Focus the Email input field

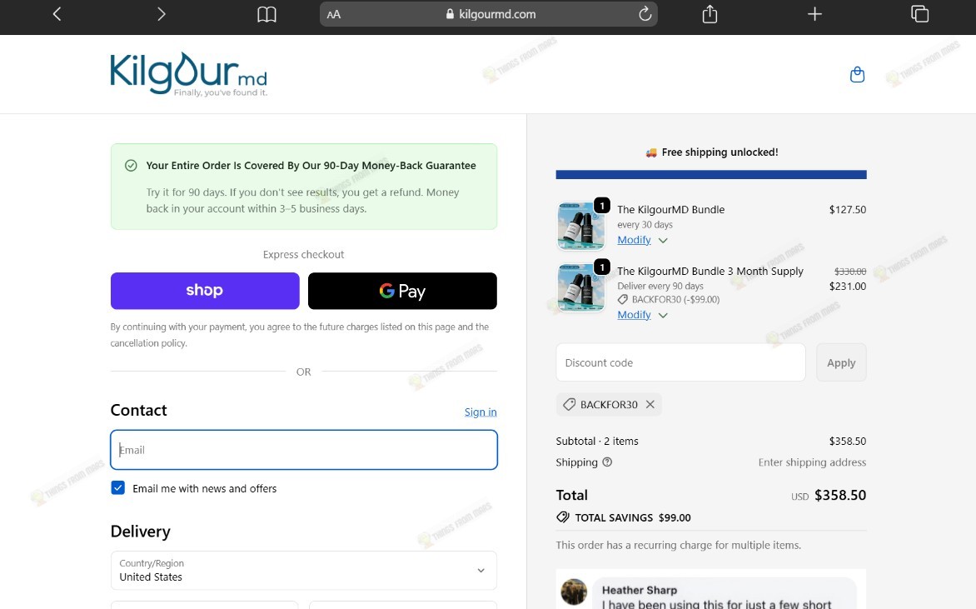click(x=304, y=450)
